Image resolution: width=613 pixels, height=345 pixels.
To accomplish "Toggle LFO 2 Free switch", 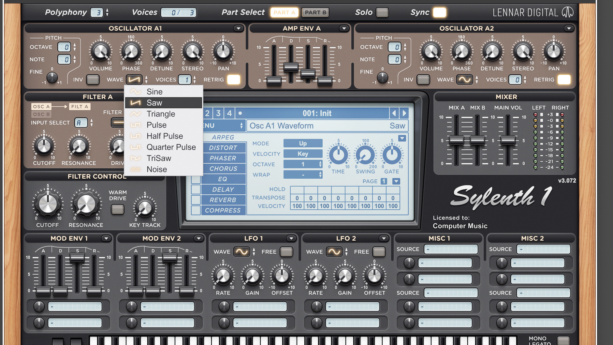I will pos(379,252).
